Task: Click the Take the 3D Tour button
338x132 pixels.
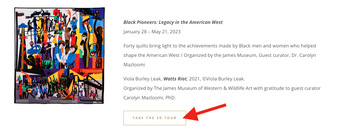Action: click(154, 118)
